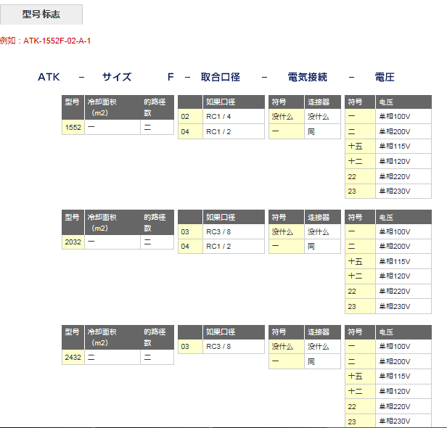Click the 冷却面积 header in the 1552 table
447x428 pixels.
click(112, 107)
